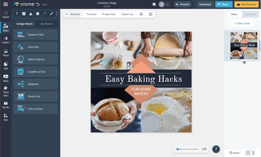Select the line drawing tool
Screen dimensions: 261x157
[44, 14]
